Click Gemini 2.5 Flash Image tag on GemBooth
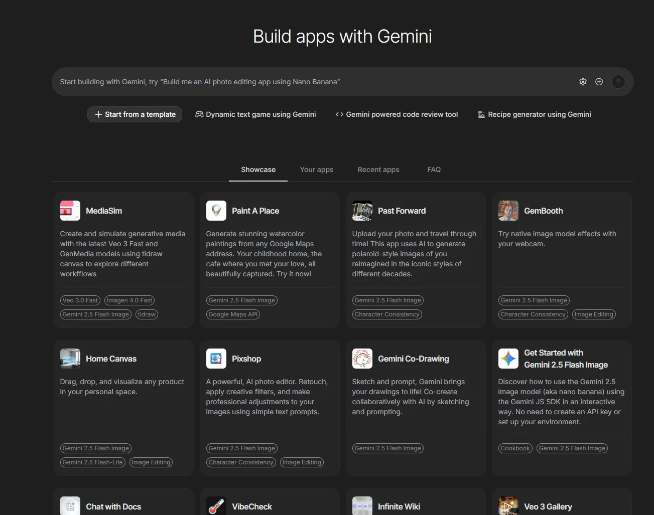 tap(534, 300)
